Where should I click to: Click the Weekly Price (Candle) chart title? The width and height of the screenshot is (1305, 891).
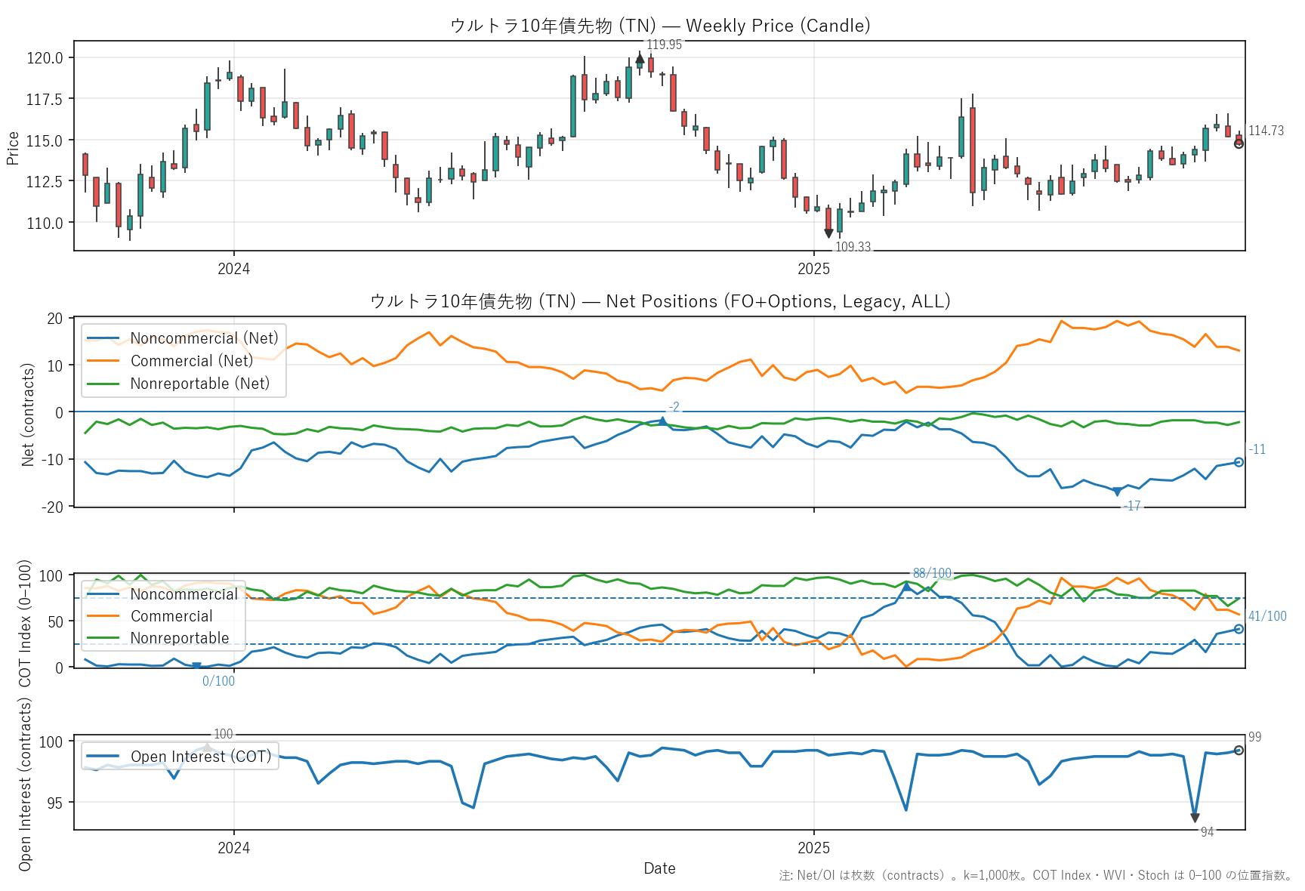coord(659,26)
